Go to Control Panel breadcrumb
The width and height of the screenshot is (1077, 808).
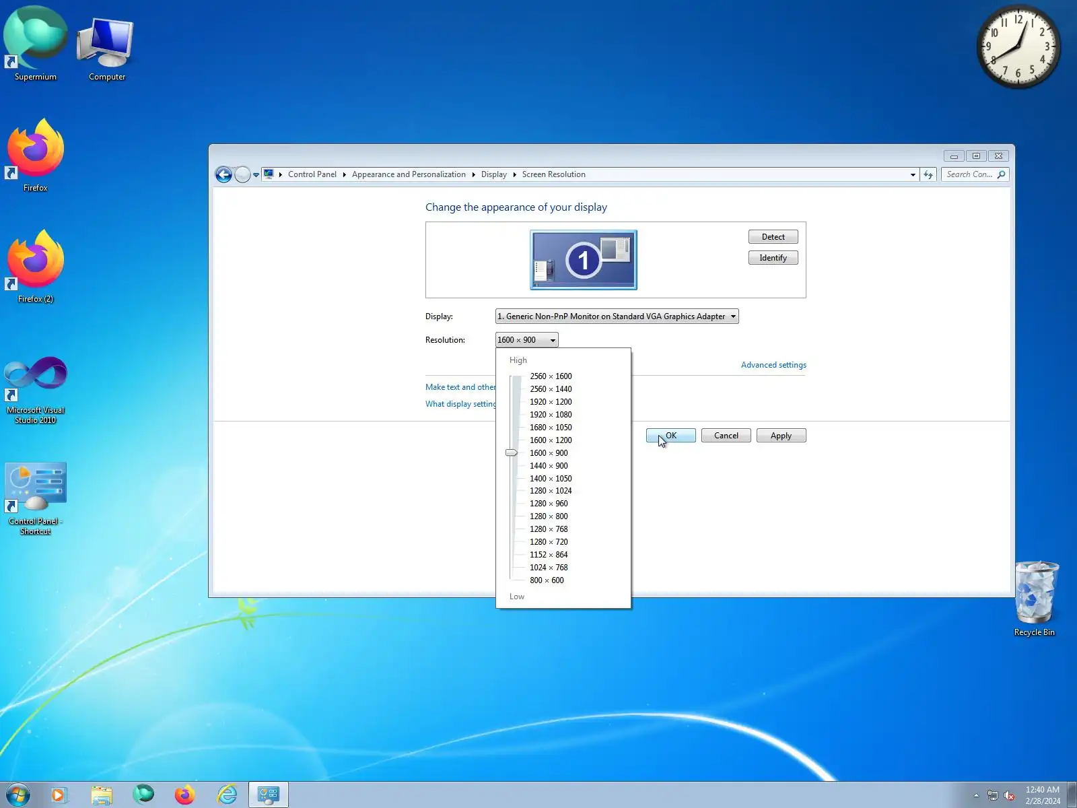312,174
